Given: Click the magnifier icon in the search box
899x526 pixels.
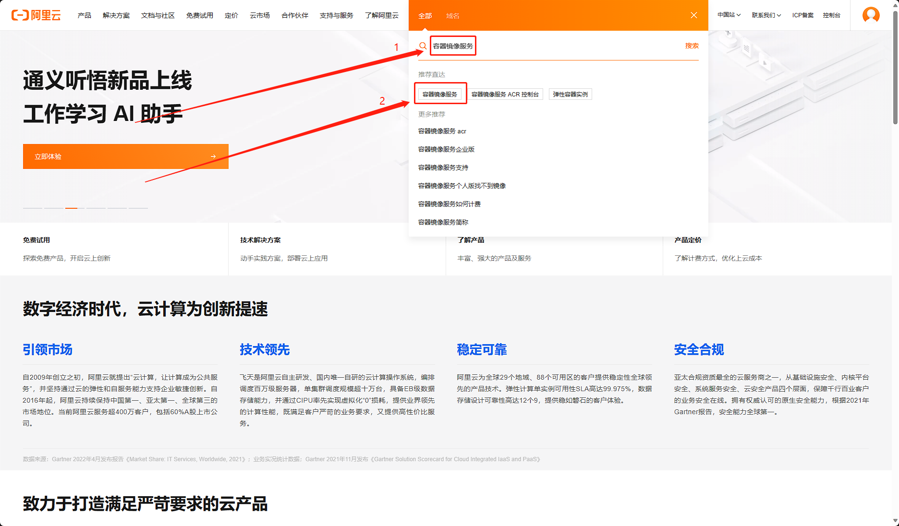Looking at the screenshot, I should (x=423, y=46).
